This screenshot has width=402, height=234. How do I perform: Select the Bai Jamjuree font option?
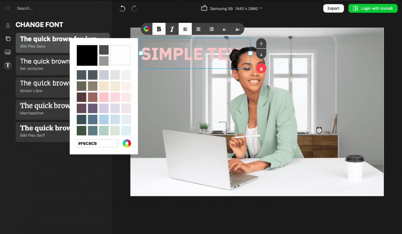pyautogui.click(x=44, y=65)
